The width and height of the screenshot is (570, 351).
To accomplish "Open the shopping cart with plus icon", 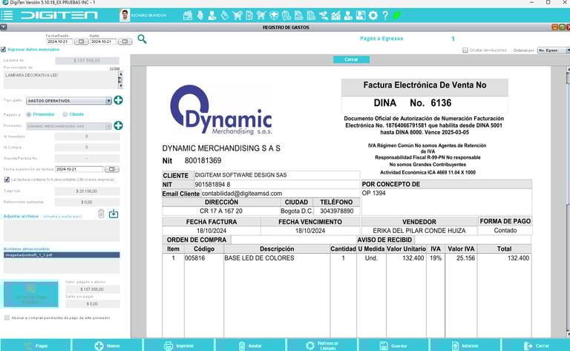I will [x=237, y=16].
